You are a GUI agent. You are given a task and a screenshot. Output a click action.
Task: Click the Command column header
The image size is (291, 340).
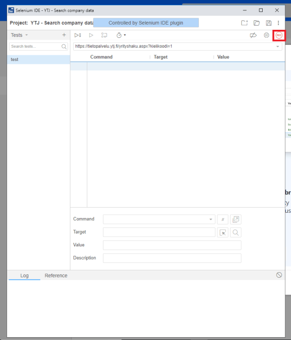[x=101, y=57]
